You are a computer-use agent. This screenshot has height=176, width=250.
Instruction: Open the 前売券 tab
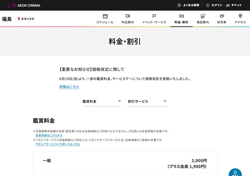222,19
